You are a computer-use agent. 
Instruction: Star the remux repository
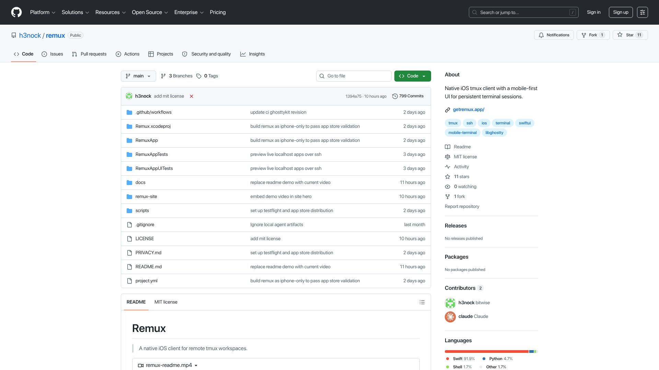pyautogui.click(x=630, y=35)
